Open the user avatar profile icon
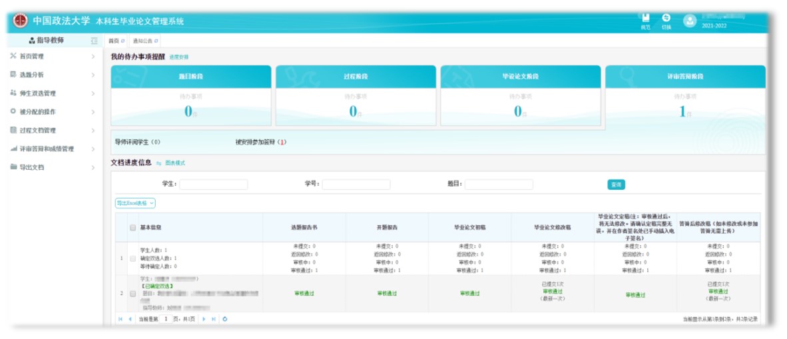 (x=689, y=21)
